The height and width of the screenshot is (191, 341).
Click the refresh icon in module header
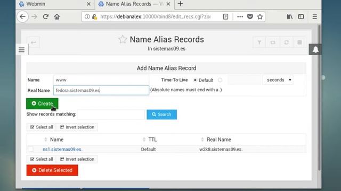(287, 42)
